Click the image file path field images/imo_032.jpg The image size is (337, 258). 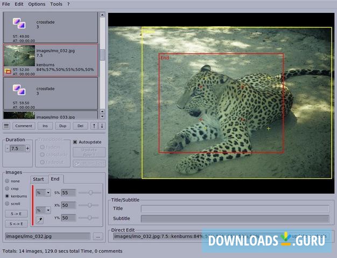click(48, 236)
